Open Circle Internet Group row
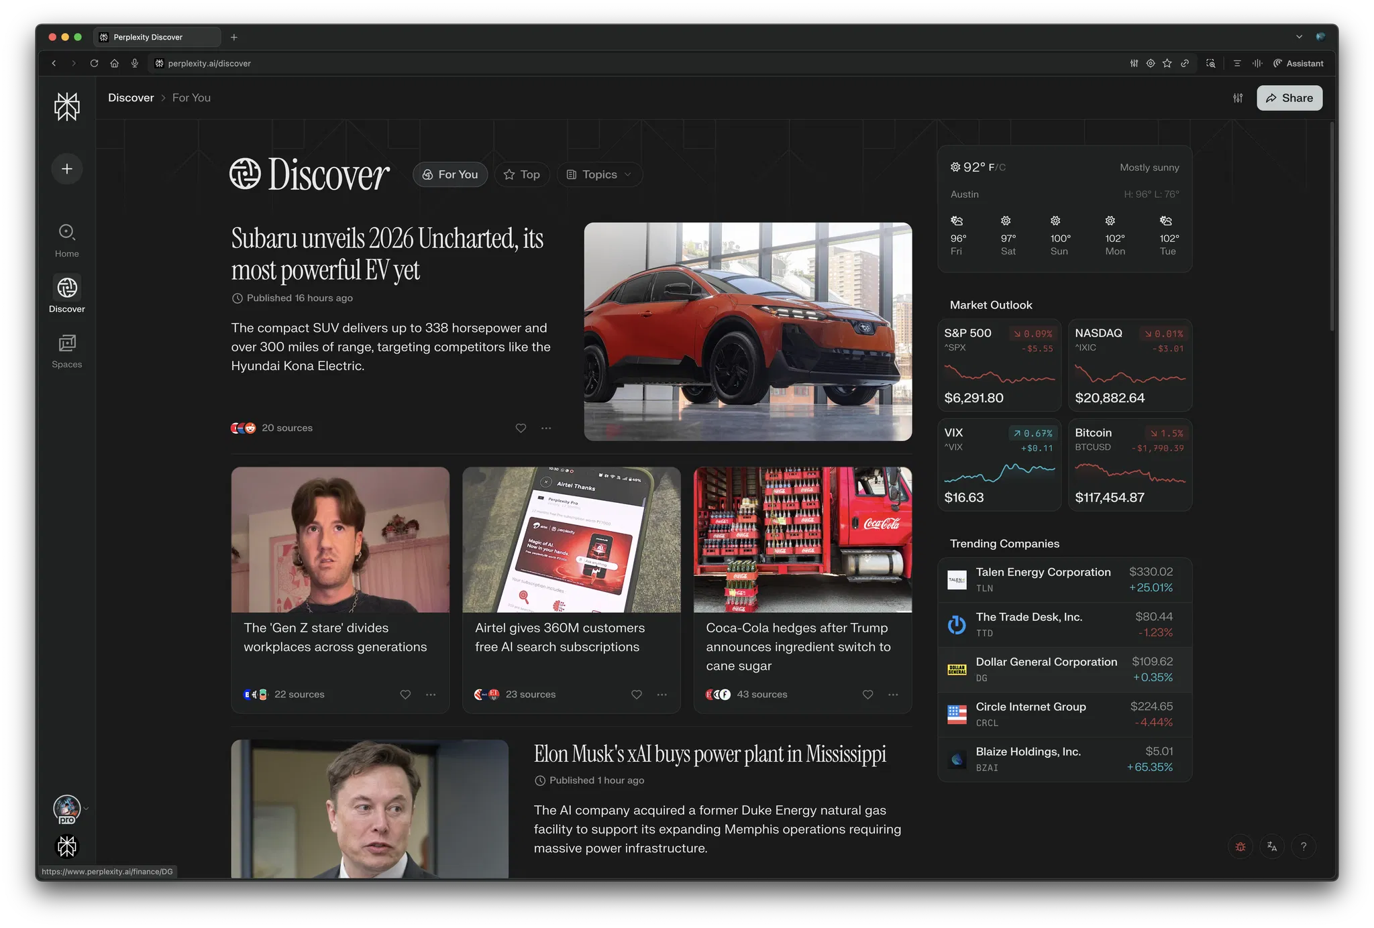Viewport: 1374px width, 928px height. (1065, 714)
